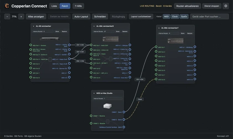This screenshot has height=139, width=233.
Task: Select the MIDI In 8 - Clock Mult port circle
Action: (x=130, y=77)
